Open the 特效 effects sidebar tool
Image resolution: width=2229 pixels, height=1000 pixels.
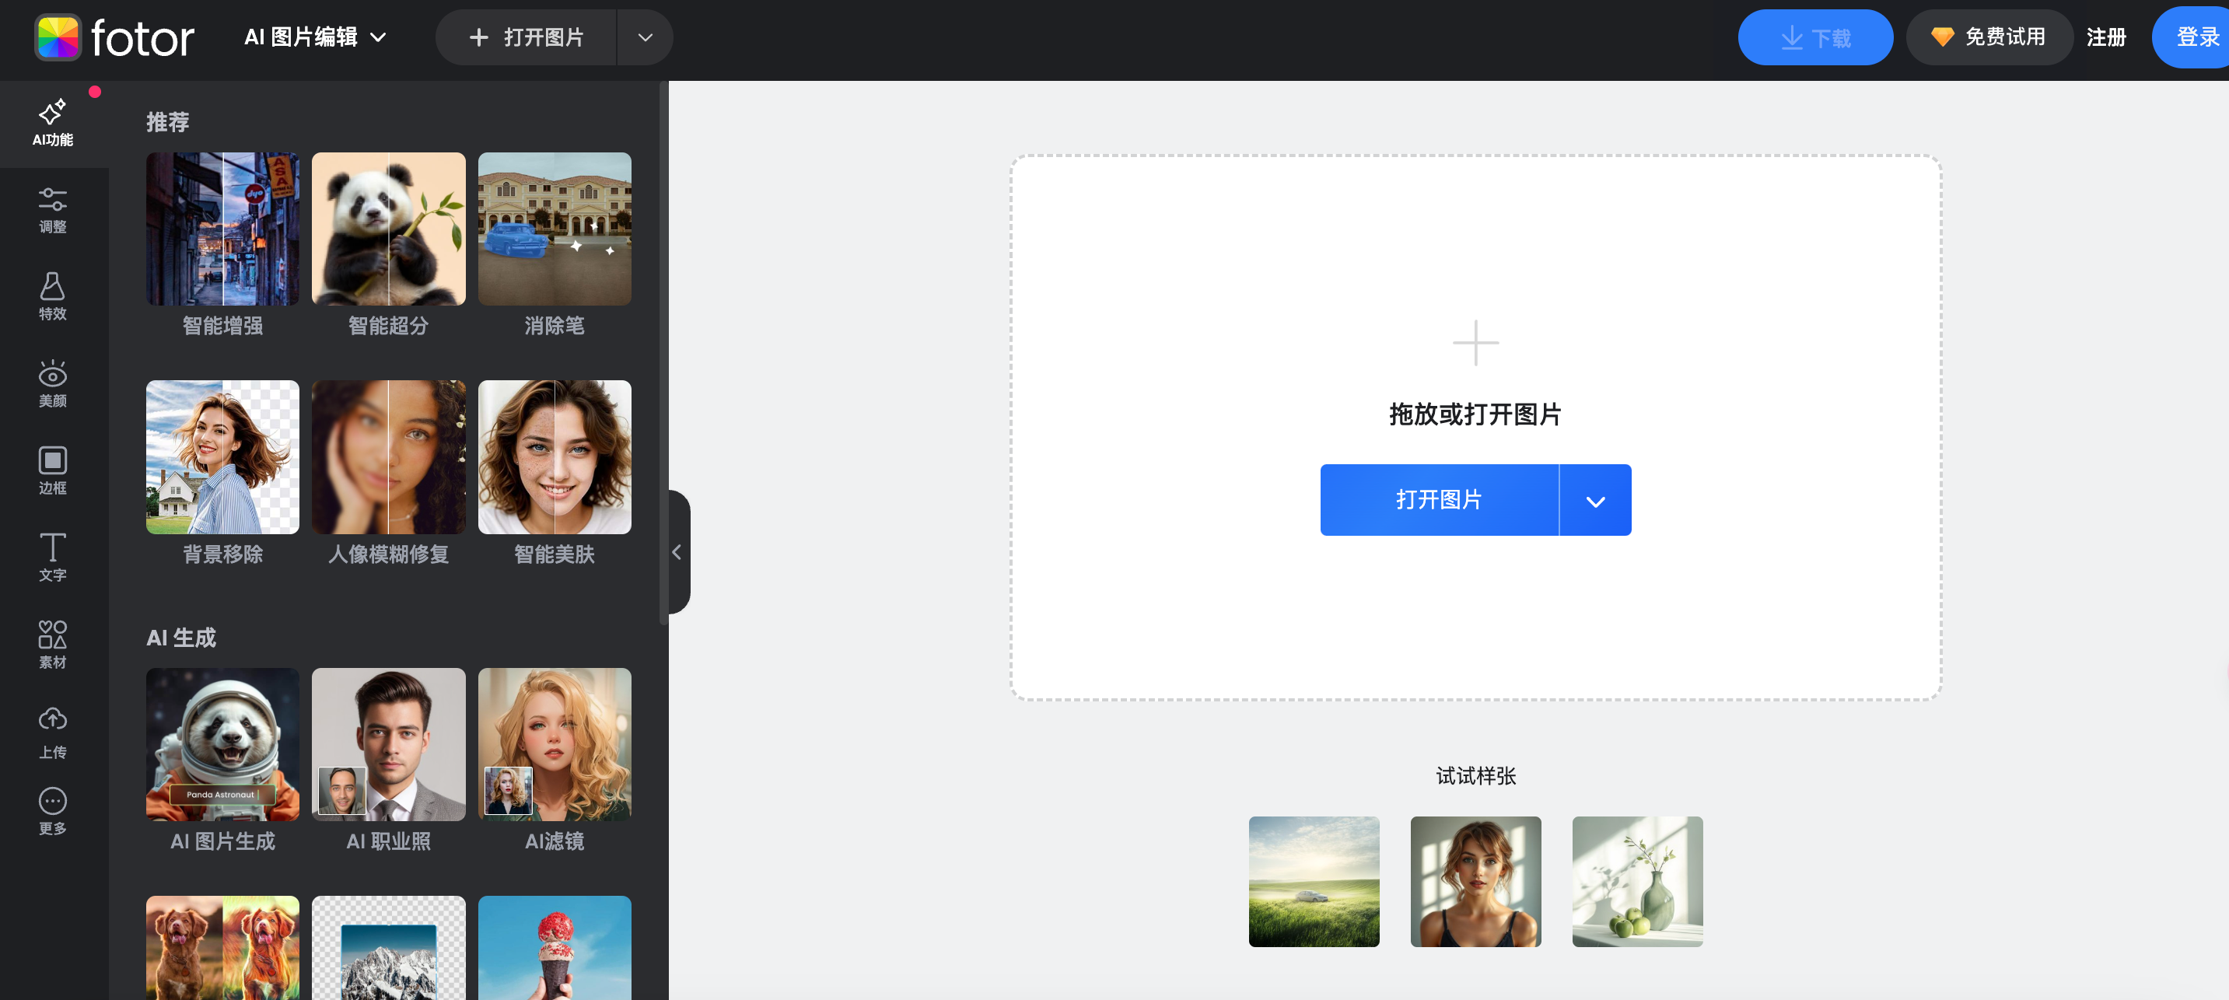tap(53, 297)
